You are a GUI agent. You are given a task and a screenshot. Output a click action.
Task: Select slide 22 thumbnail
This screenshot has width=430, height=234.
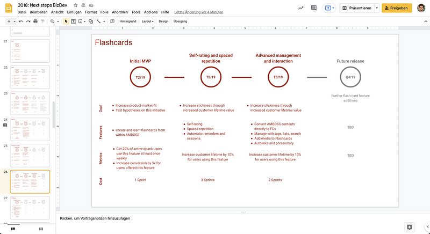(x=30, y=77)
